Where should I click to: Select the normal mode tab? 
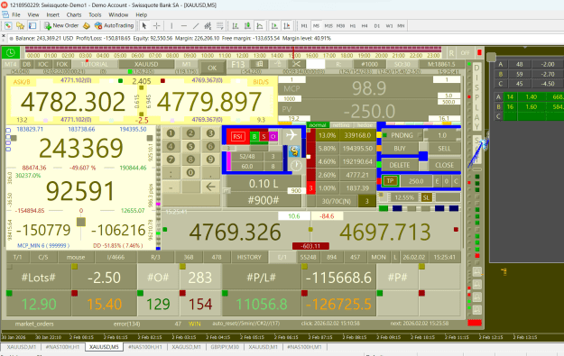coord(318,125)
